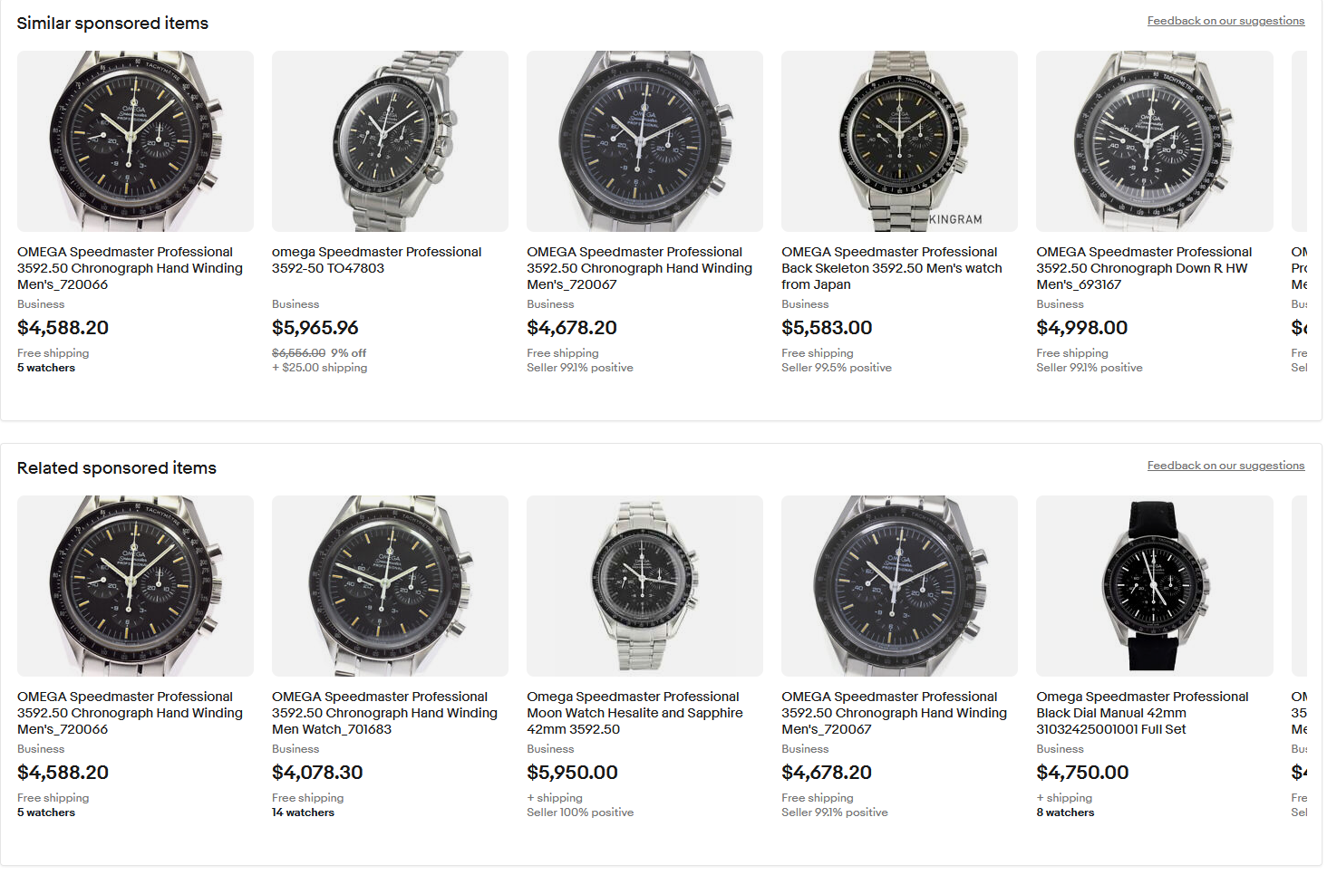Open the KINGRAM watermarked watch photo

pos(899,141)
